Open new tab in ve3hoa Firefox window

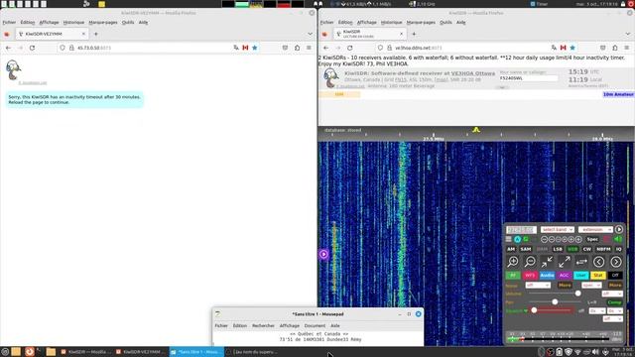point(414,34)
